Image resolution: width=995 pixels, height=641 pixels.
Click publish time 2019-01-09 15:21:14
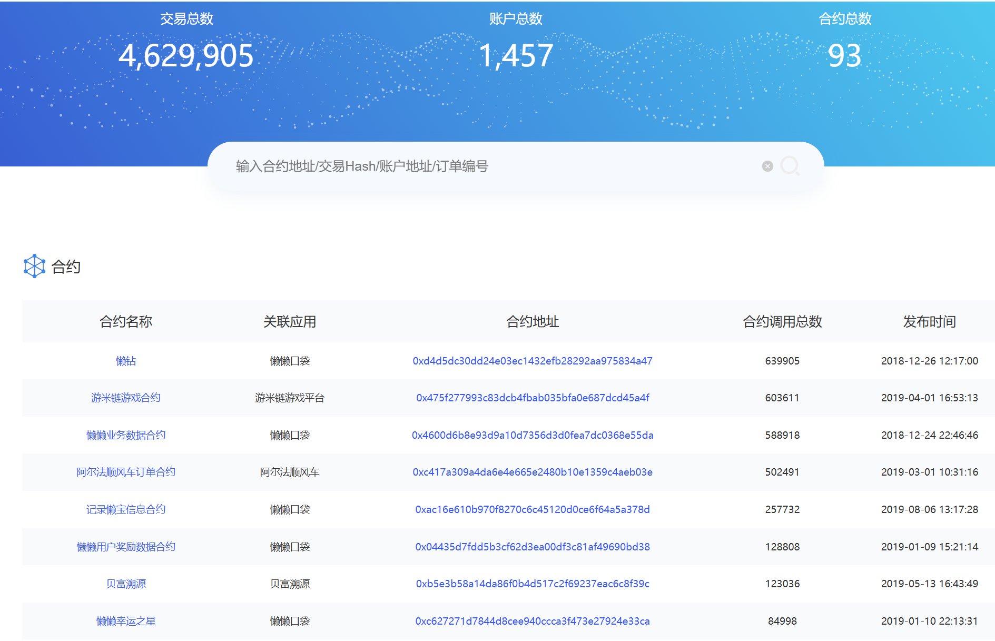click(x=929, y=547)
